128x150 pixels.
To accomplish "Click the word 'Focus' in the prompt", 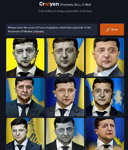I will click(42, 28).
